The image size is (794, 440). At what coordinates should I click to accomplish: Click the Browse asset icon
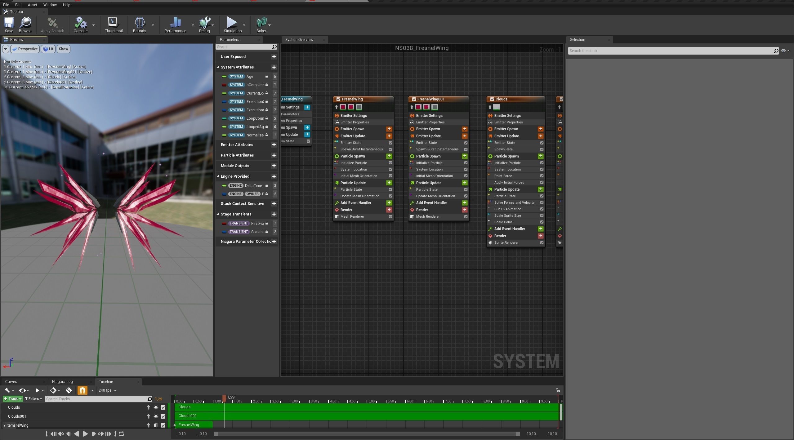[25, 23]
